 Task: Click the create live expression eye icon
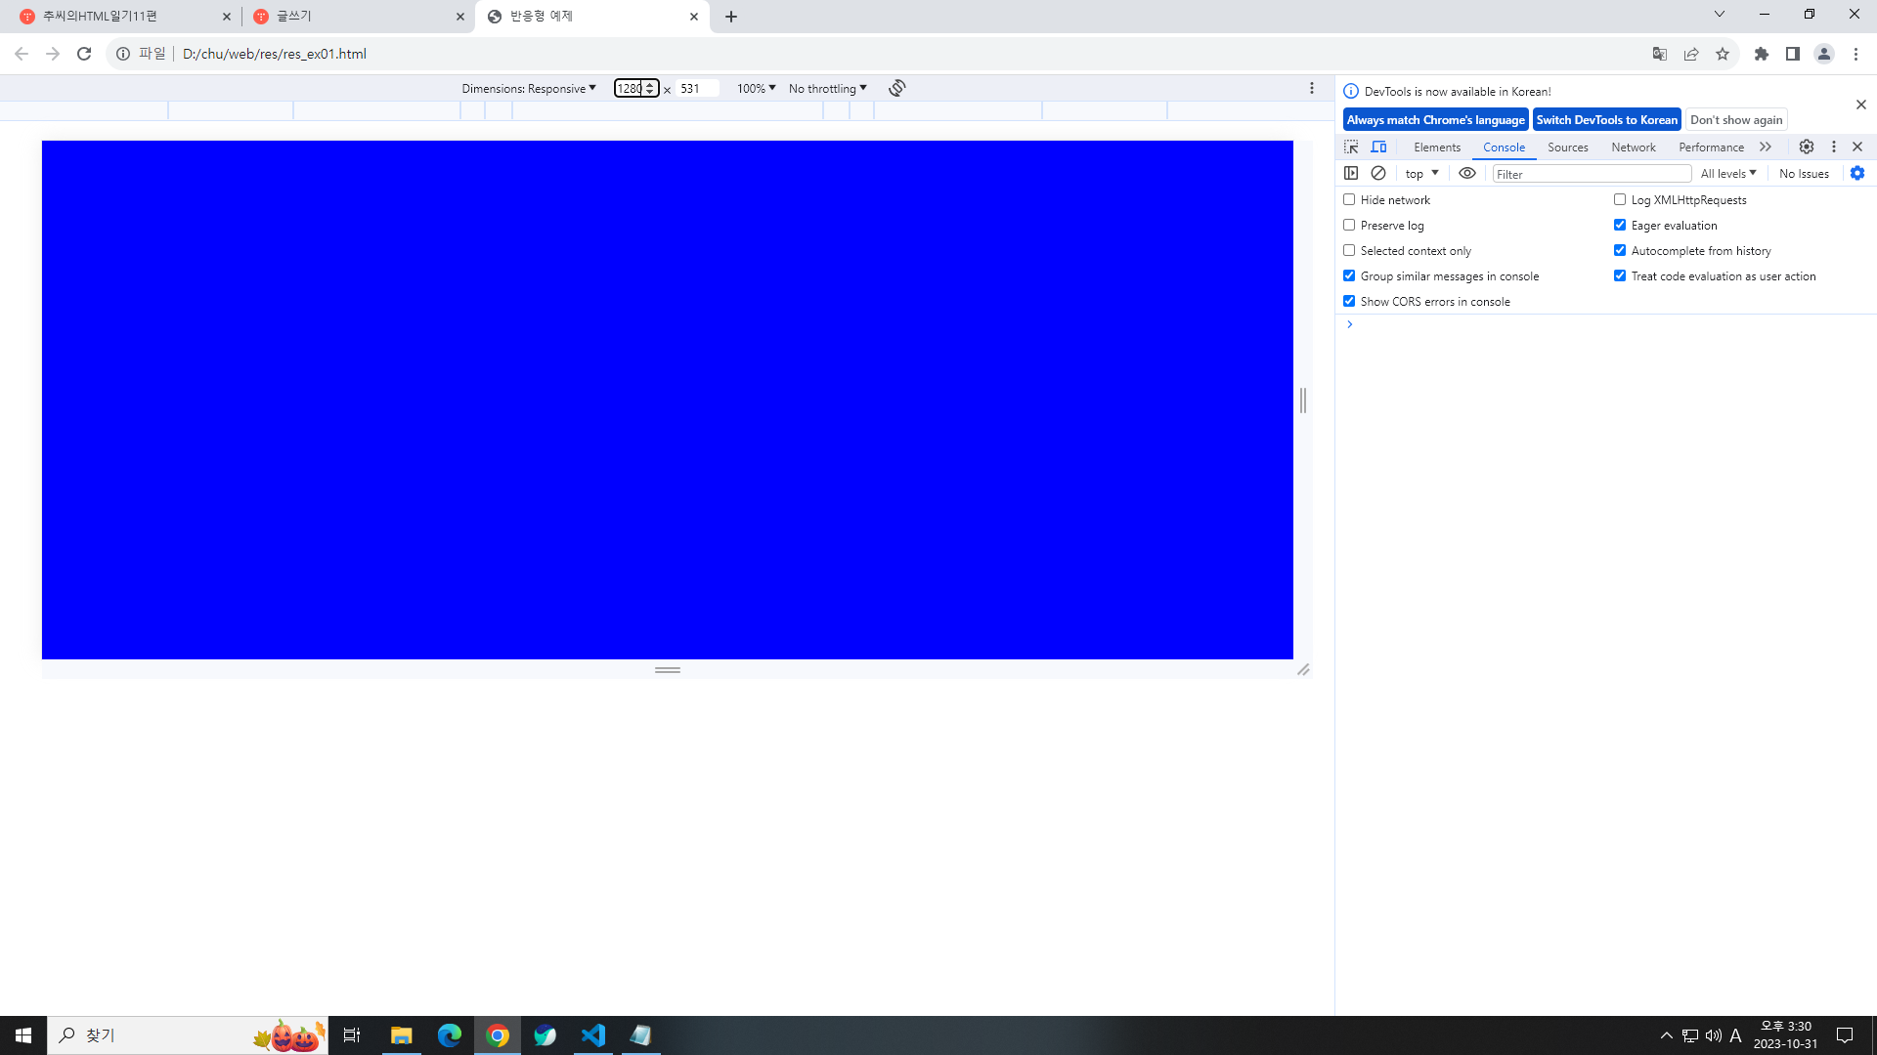tap(1467, 173)
